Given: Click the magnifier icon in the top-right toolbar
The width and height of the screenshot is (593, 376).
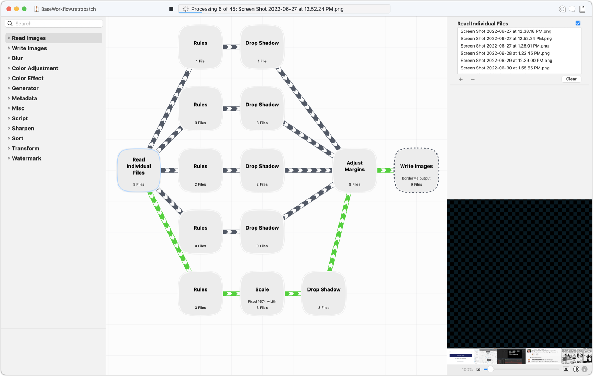Looking at the screenshot, I should (562, 9).
